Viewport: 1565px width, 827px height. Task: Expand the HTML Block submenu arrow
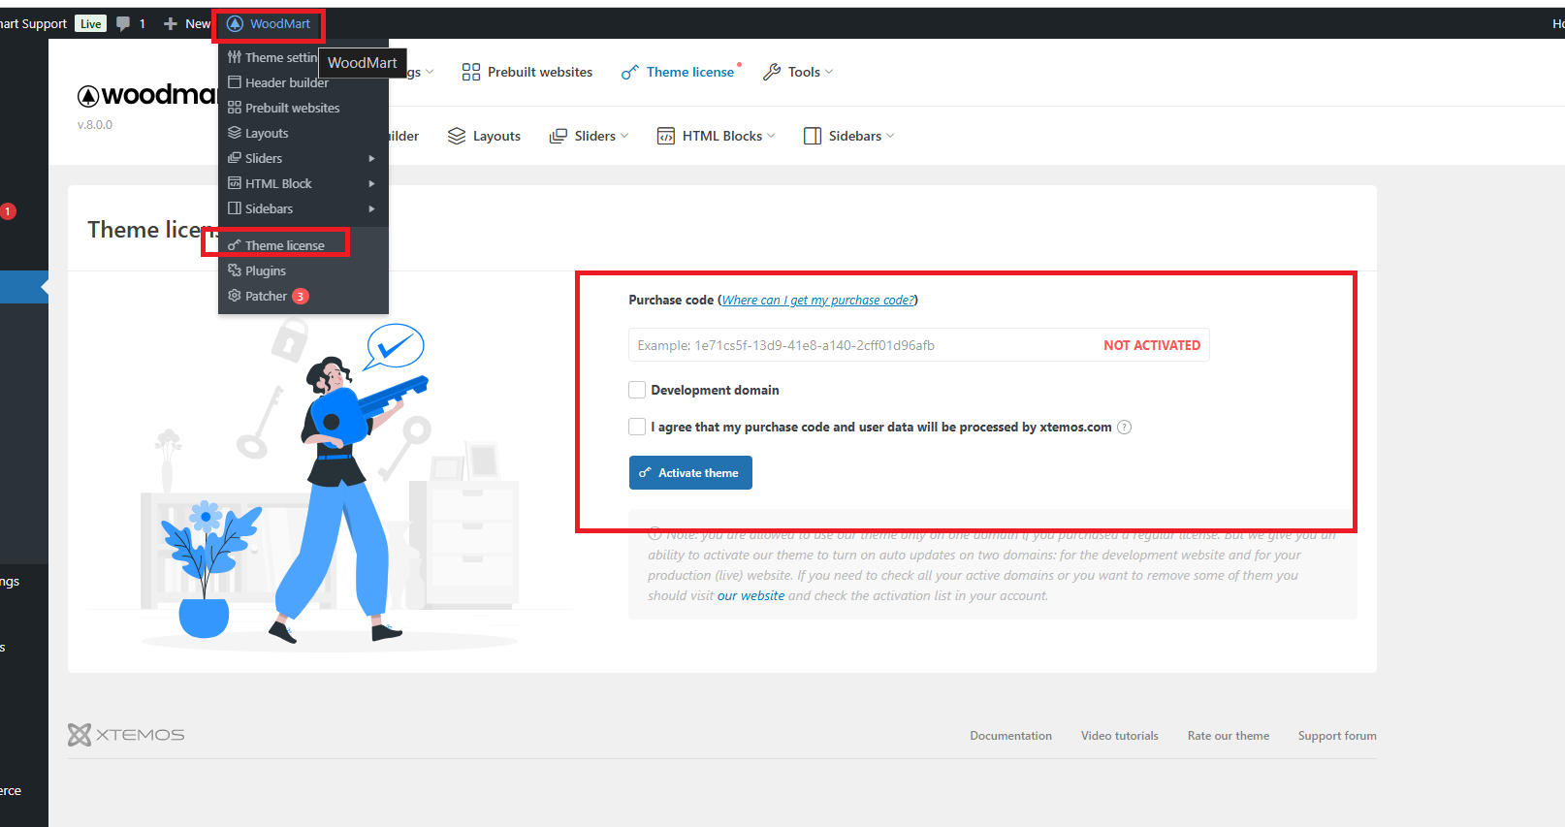(x=371, y=183)
